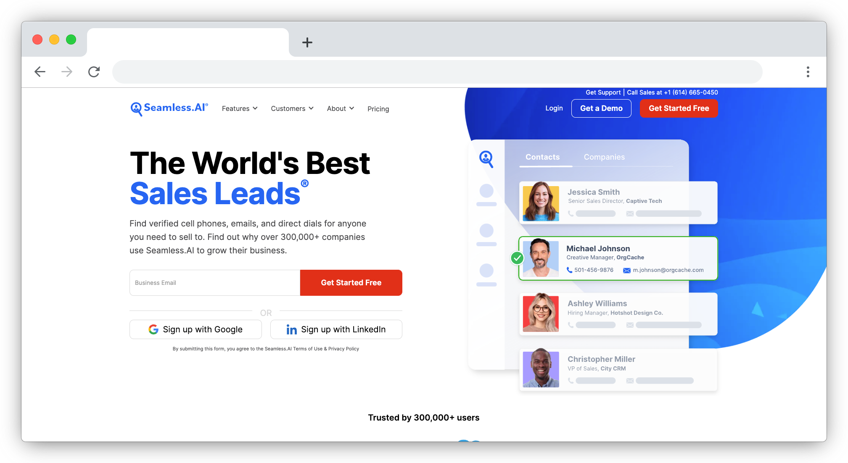Expand the About dropdown menu

pyautogui.click(x=341, y=108)
